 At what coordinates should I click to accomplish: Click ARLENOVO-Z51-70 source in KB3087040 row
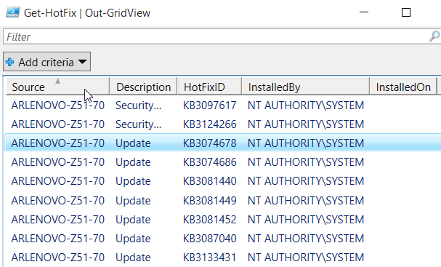coord(58,239)
